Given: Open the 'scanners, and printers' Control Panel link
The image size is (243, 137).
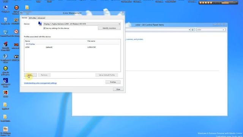Looking at the screenshot, I should click(x=135, y=39).
